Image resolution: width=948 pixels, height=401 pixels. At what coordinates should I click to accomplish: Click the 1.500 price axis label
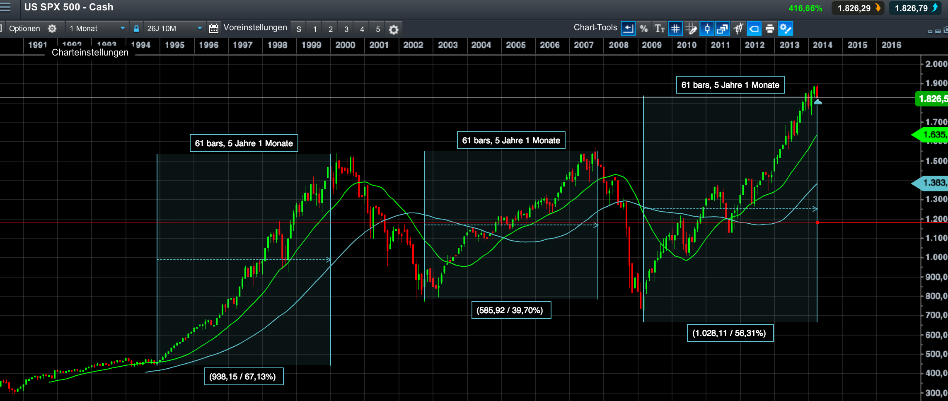(x=936, y=161)
